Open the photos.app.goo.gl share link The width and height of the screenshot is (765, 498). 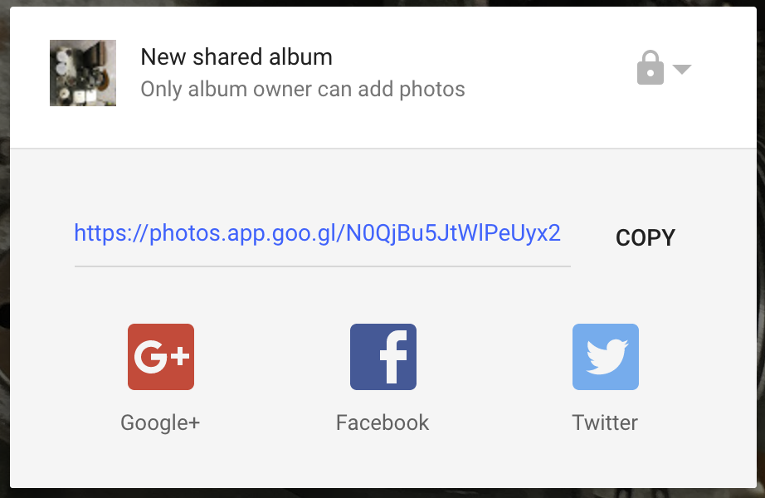coord(317,233)
